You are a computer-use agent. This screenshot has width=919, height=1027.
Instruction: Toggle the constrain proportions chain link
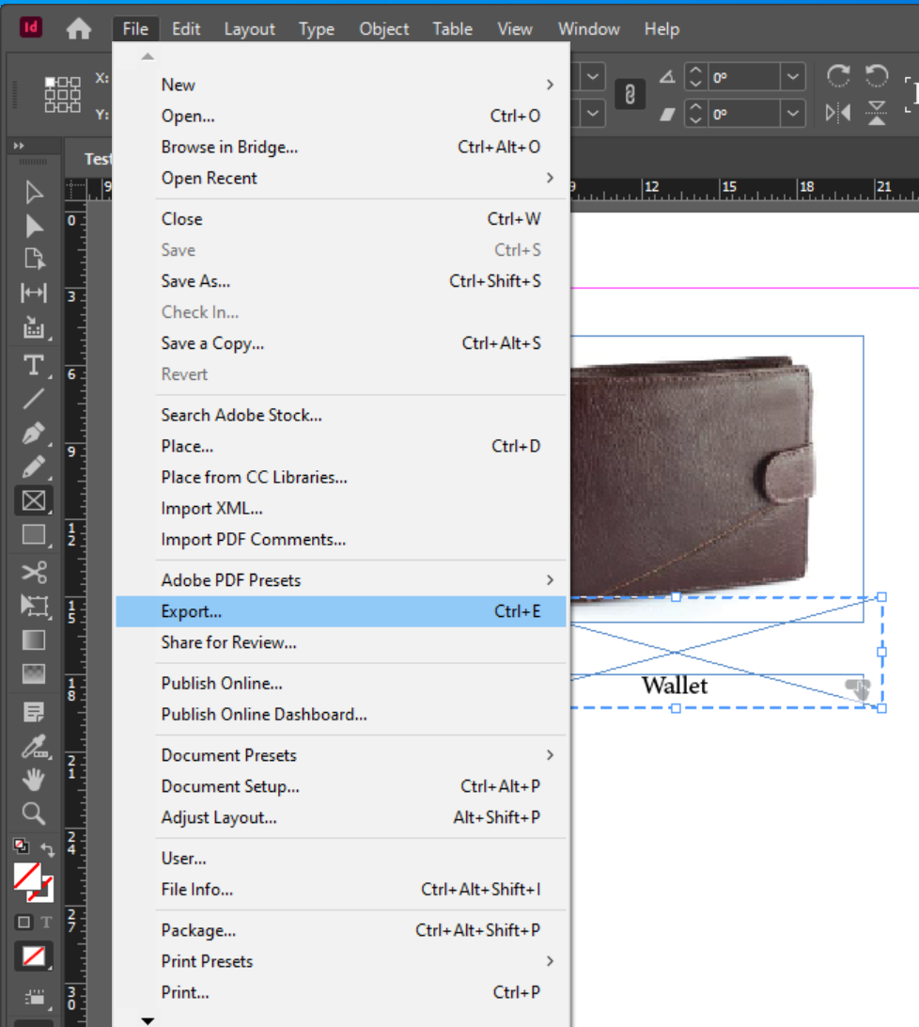(x=630, y=94)
